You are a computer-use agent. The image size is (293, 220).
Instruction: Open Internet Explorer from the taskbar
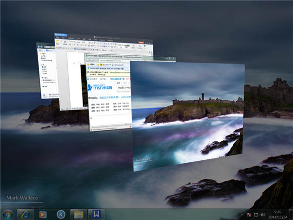coord(25,214)
